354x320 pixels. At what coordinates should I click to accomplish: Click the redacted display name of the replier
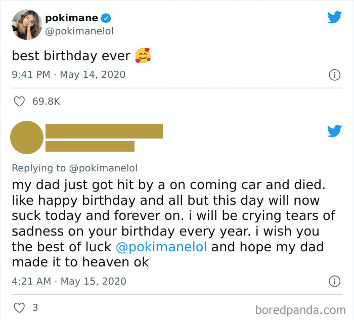[104, 131]
